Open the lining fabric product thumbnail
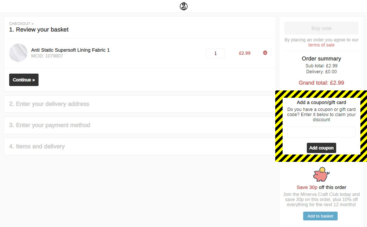The image size is (367, 227). [18, 53]
